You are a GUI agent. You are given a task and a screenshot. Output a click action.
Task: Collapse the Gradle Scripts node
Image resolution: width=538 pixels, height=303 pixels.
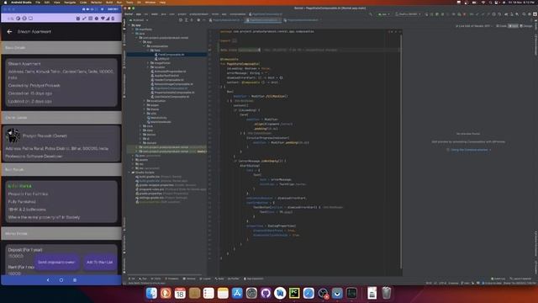129,173
